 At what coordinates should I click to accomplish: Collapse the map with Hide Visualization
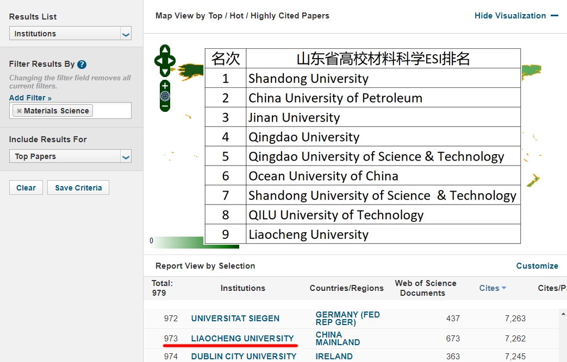coord(516,16)
